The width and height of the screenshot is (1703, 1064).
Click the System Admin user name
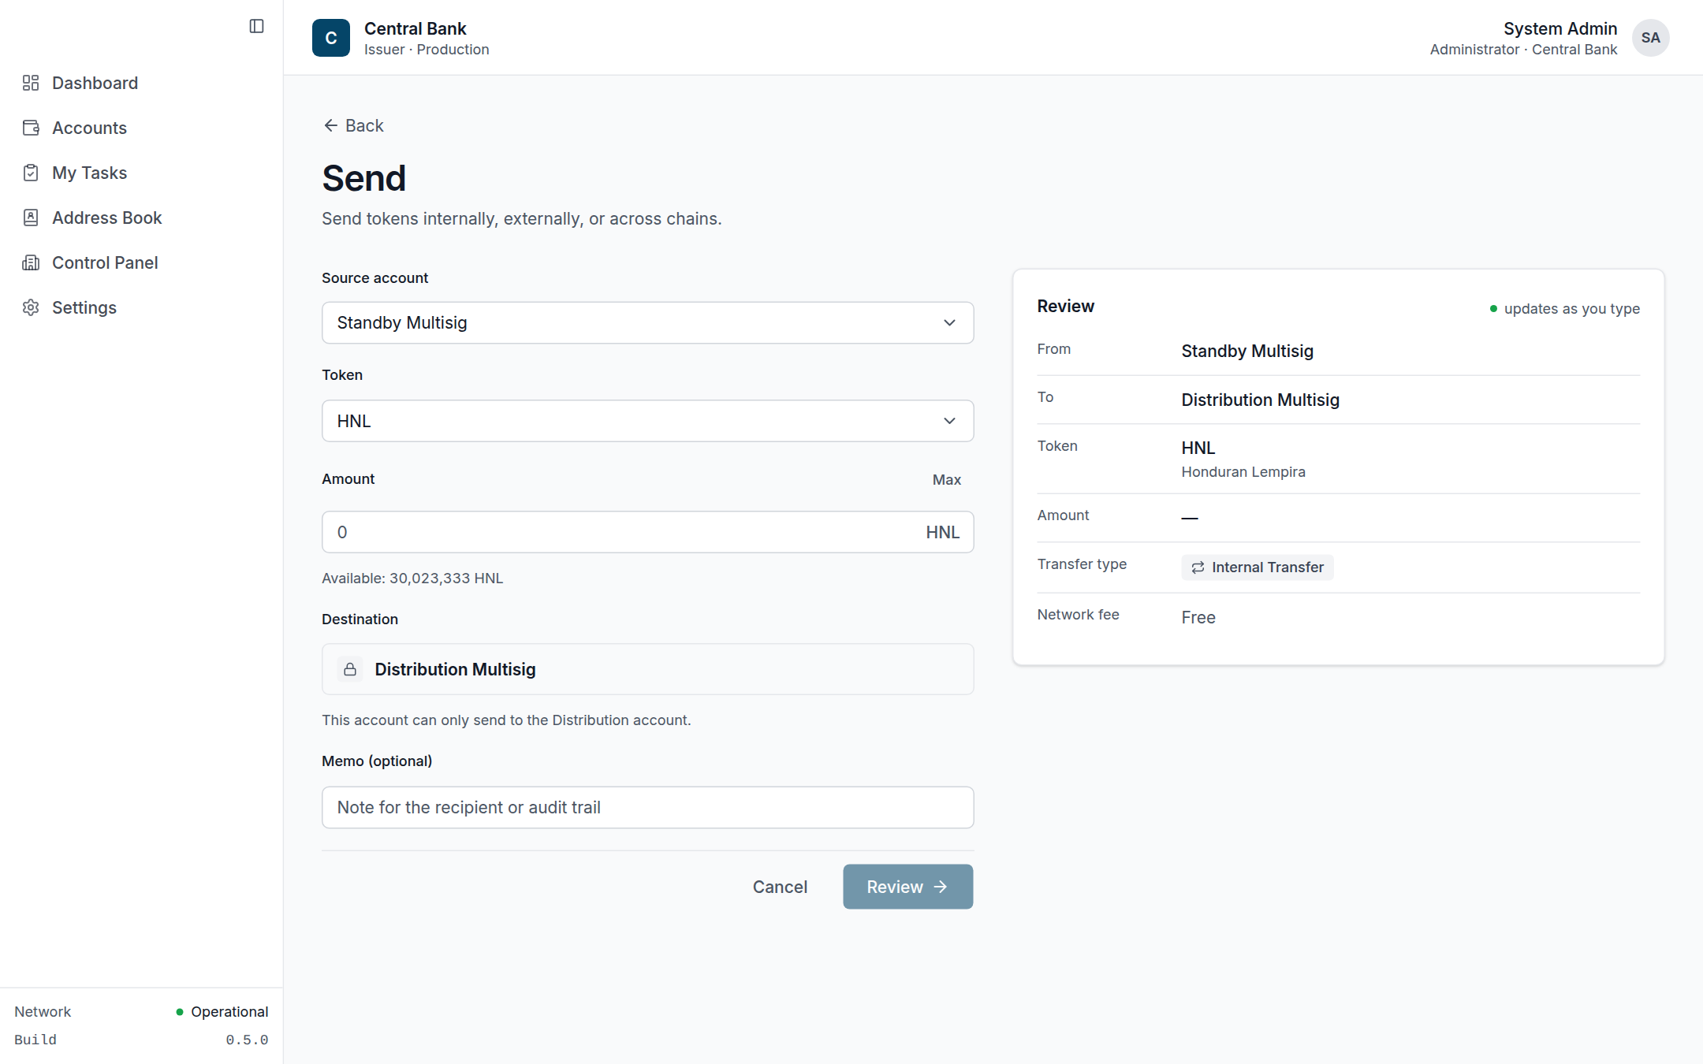pyautogui.click(x=1560, y=28)
